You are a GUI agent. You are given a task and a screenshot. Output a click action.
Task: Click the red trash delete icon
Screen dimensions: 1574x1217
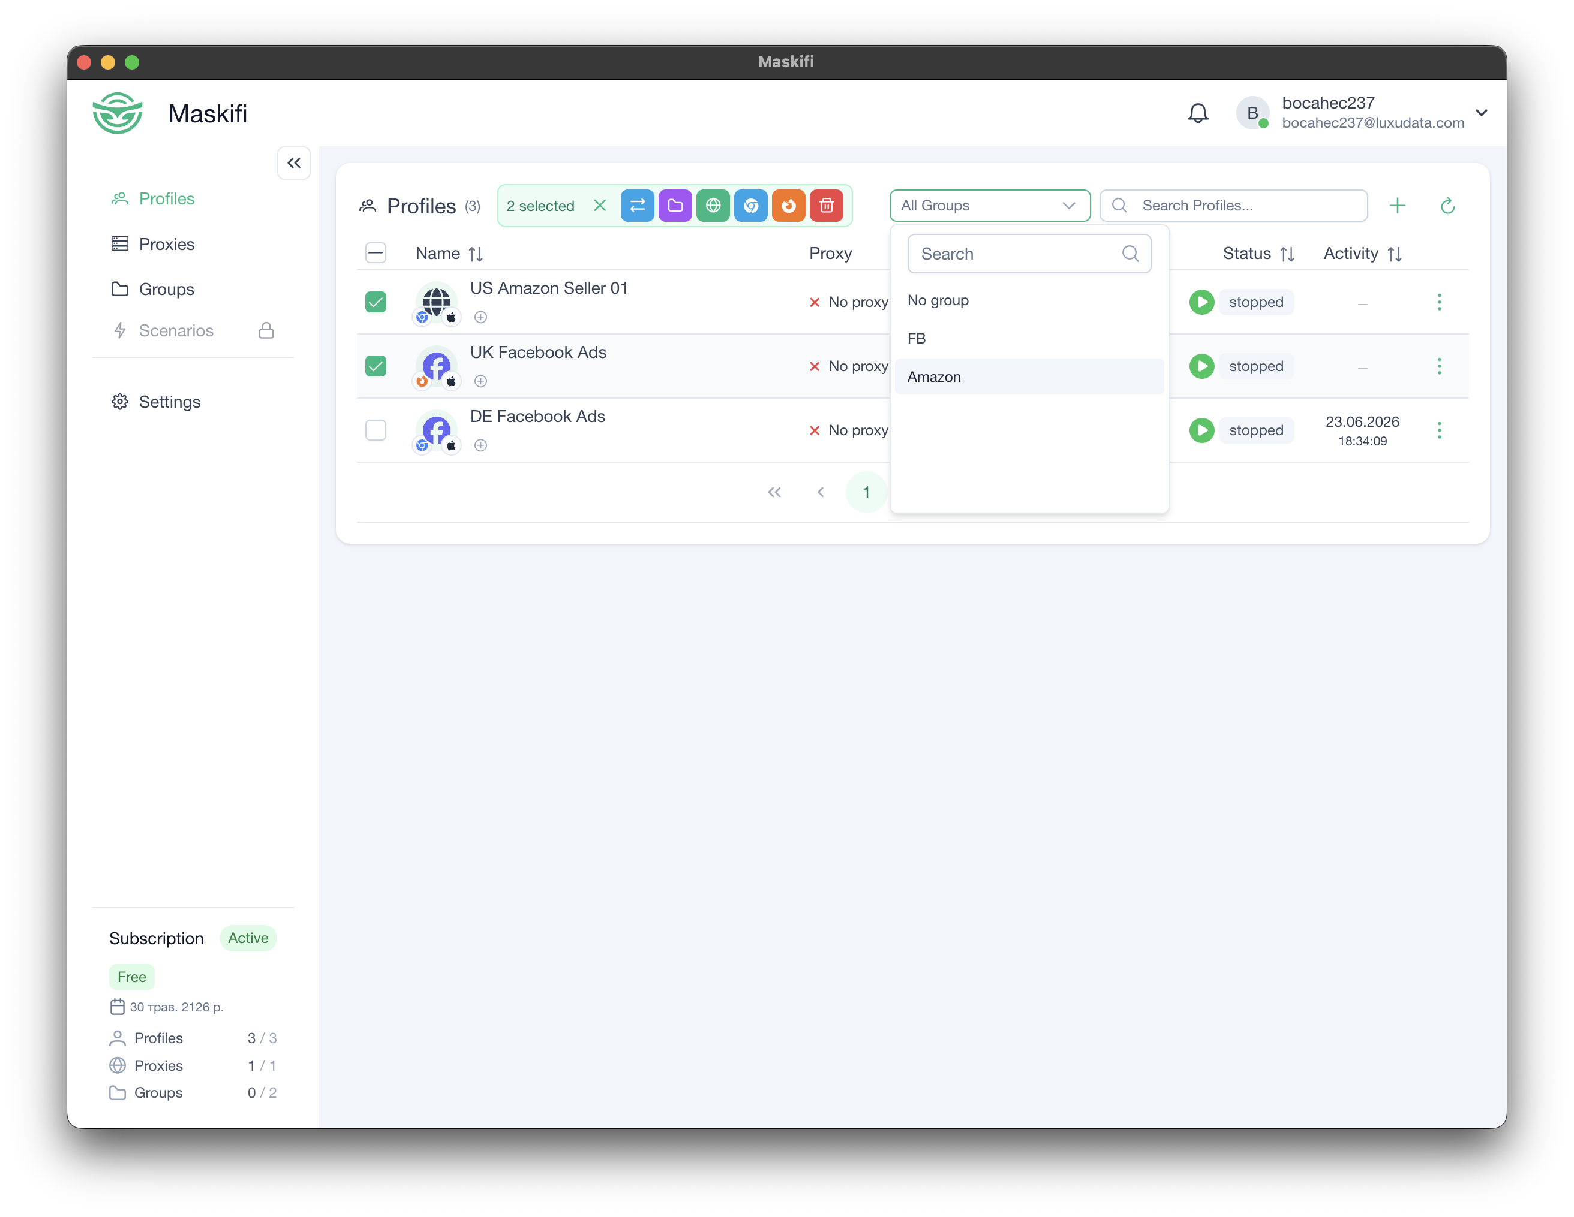coord(827,206)
